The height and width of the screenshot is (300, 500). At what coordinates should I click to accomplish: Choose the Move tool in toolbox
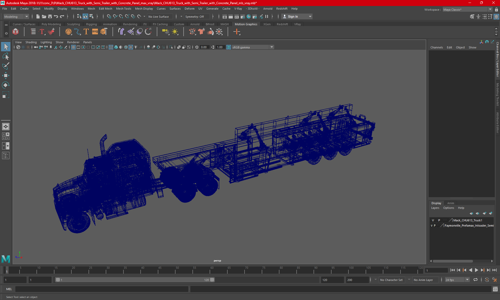[6, 76]
